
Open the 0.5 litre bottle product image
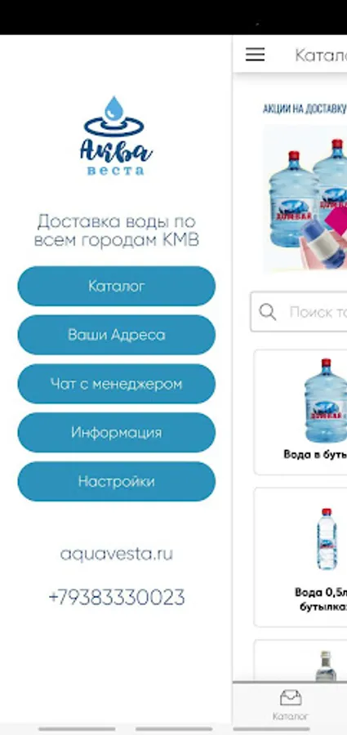pos(326,539)
